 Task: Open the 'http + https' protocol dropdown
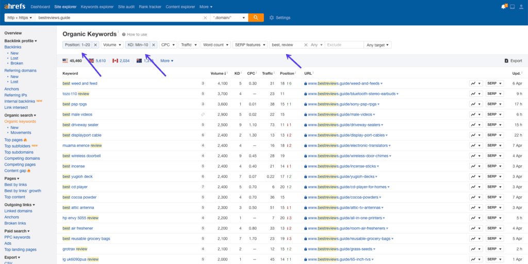click(x=20, y=18)
